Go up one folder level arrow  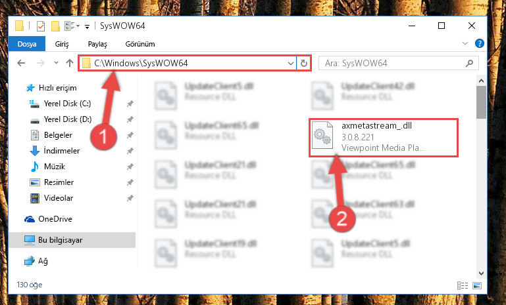(70, 63)
